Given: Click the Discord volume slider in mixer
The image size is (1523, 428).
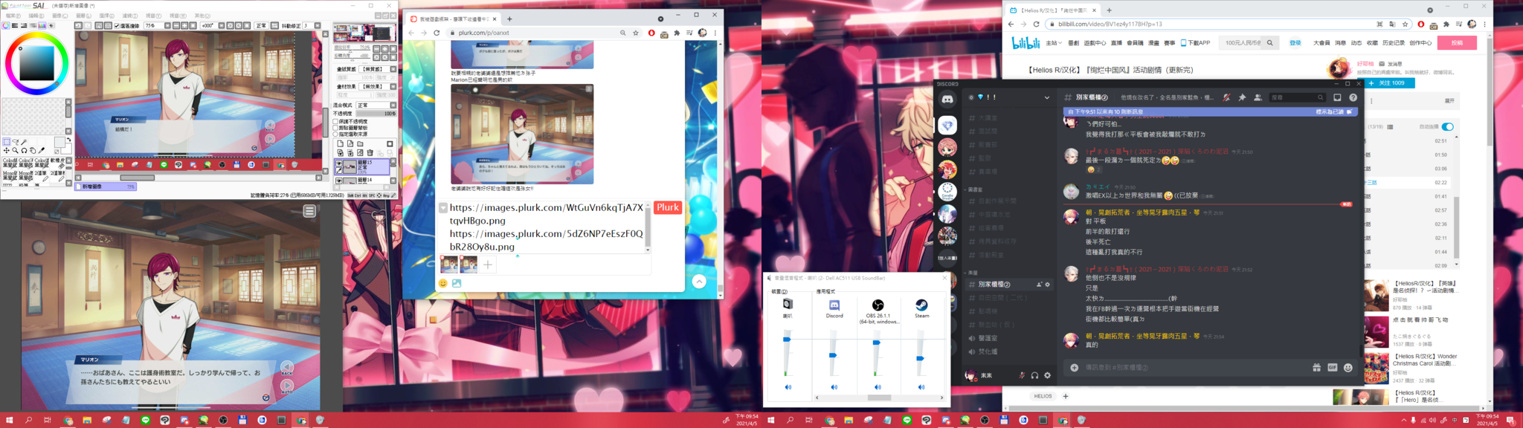Looking at the screenshot, I should (x=833, y=355).
